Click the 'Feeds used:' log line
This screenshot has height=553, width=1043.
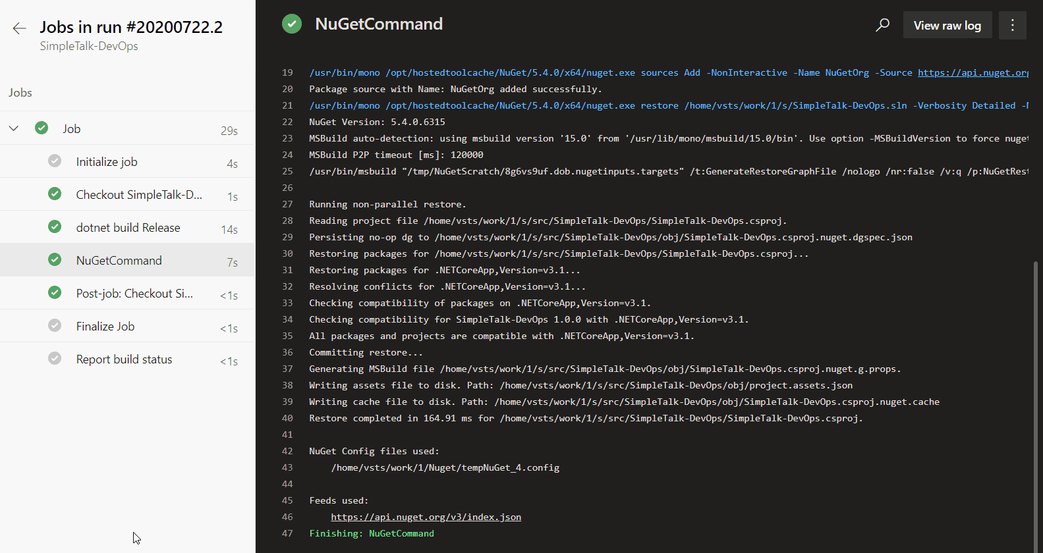click(339, 500)
